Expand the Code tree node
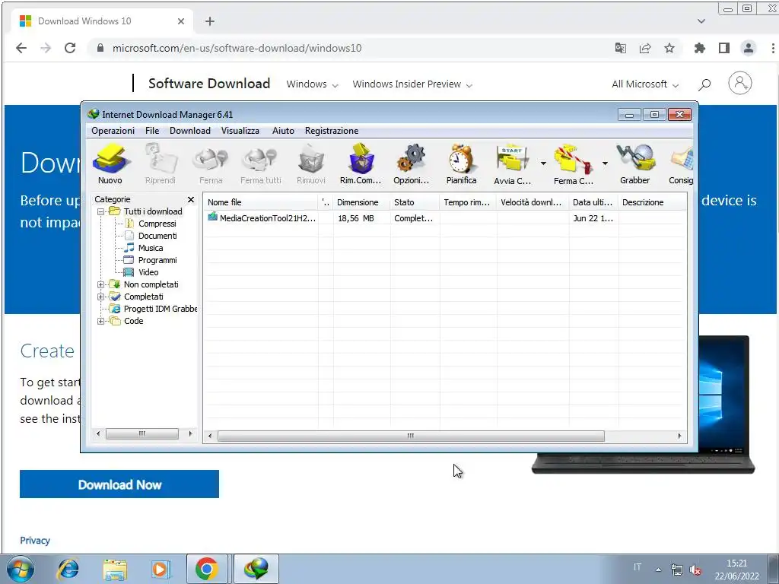 101,321
